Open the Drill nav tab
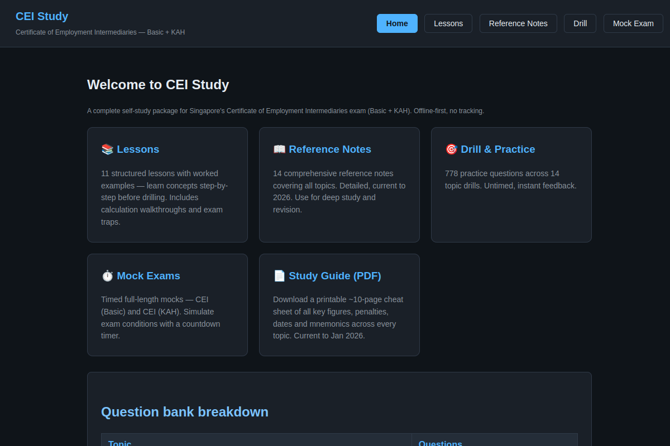 coord(580,23)
